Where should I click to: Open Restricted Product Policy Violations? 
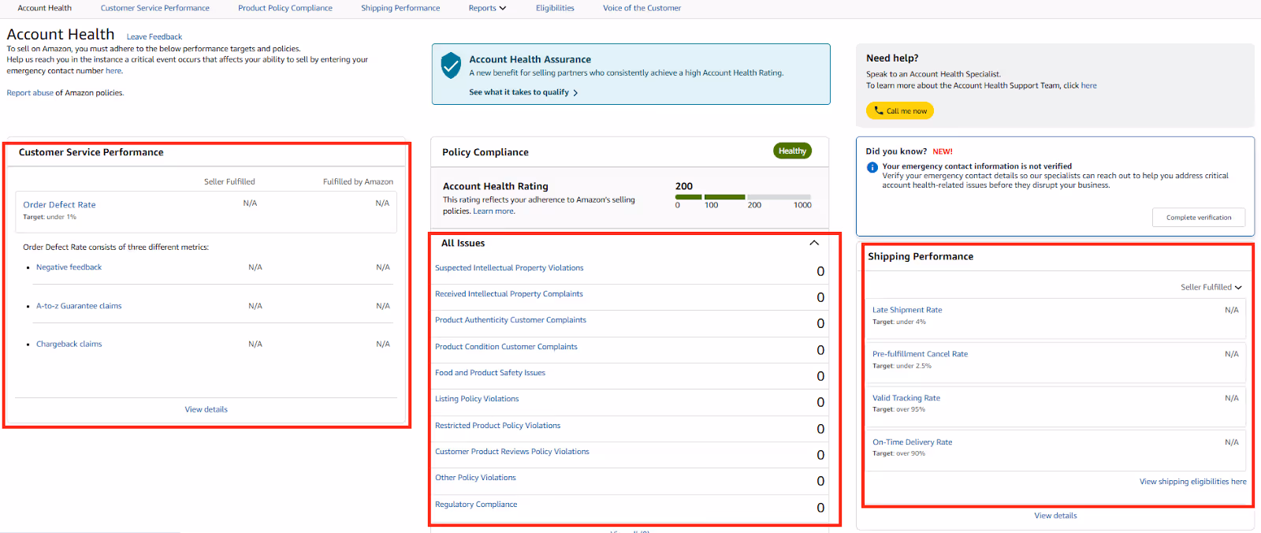tap(498, 426)
